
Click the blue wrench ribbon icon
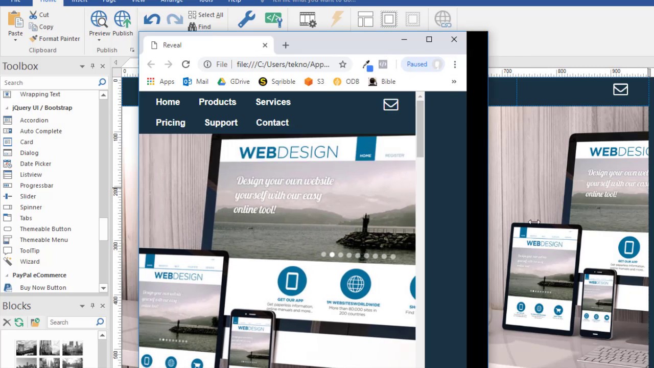246,19
